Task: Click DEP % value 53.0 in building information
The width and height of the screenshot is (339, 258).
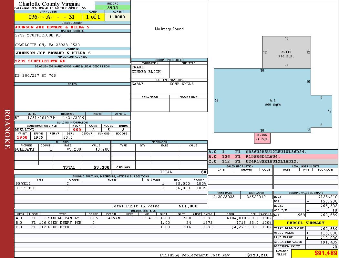Action: (68, 137)
